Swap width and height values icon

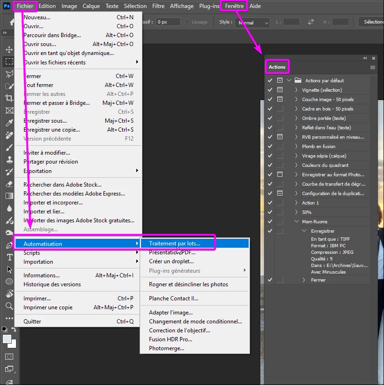(311, 22)
